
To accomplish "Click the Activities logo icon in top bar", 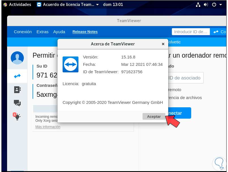I will 5,5.
